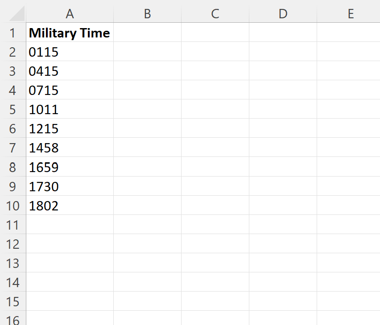This screenshot has width=380, height=325.
Task: Select the cell containing 1458
Action: tap(70, 148)
